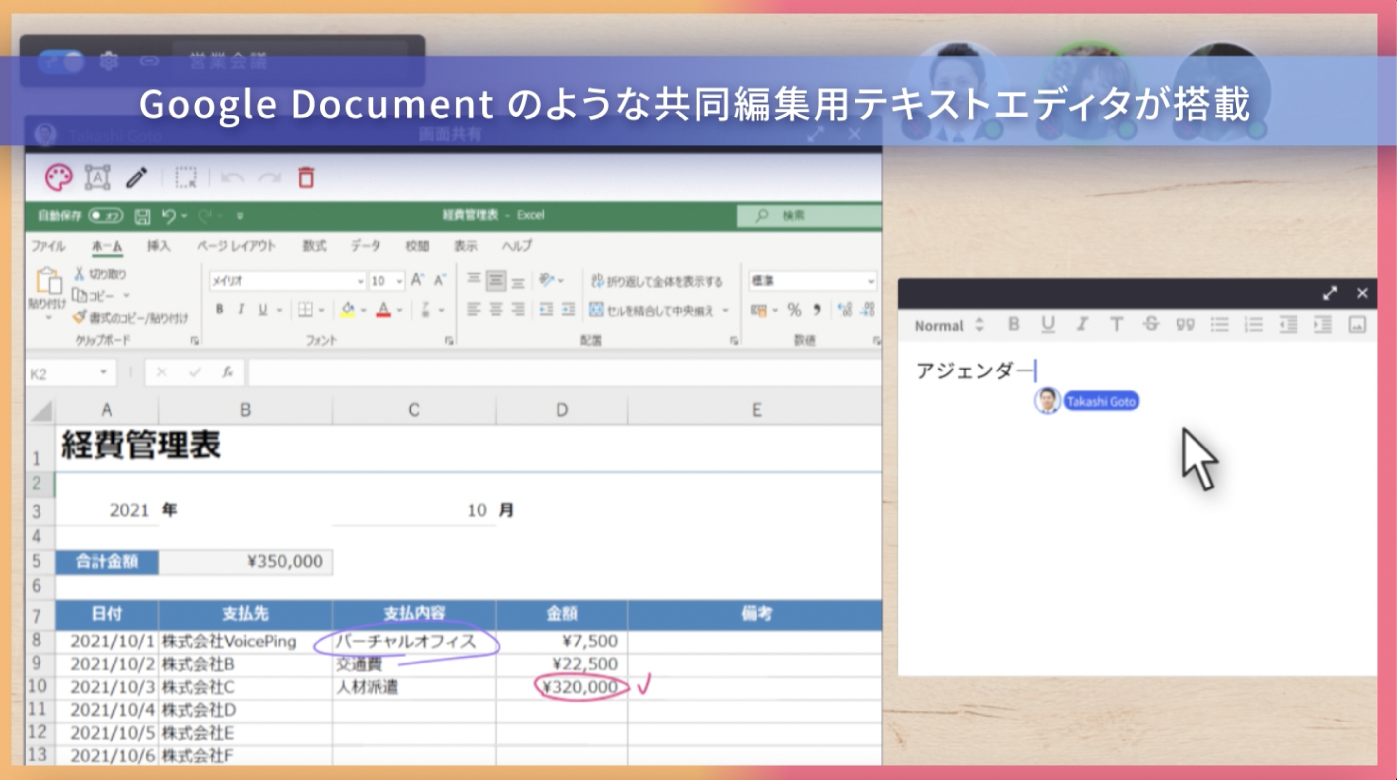Click the Excel 検索 search box
Viewport: 1397px width, 780px height.
coord(809,216)
